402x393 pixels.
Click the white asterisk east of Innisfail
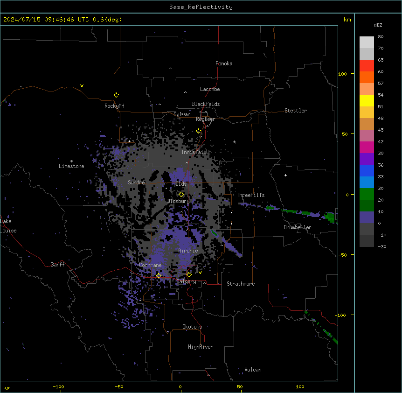pyautogui.click(x=234, y=142)
